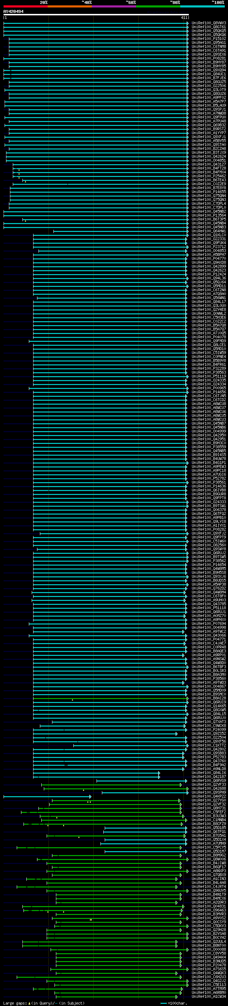Select the UniRef100_B7E8Y8 entry
This screenshot has width=228, height=1006.
208,188
